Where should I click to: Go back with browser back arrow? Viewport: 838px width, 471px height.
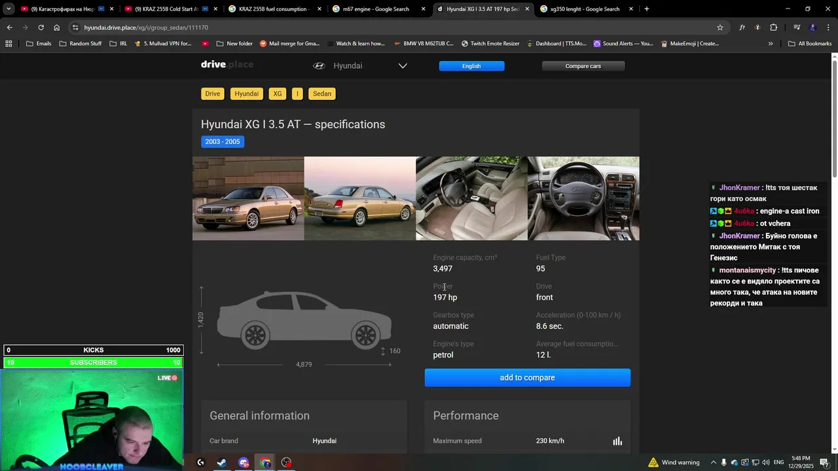(x=9, y=27)
